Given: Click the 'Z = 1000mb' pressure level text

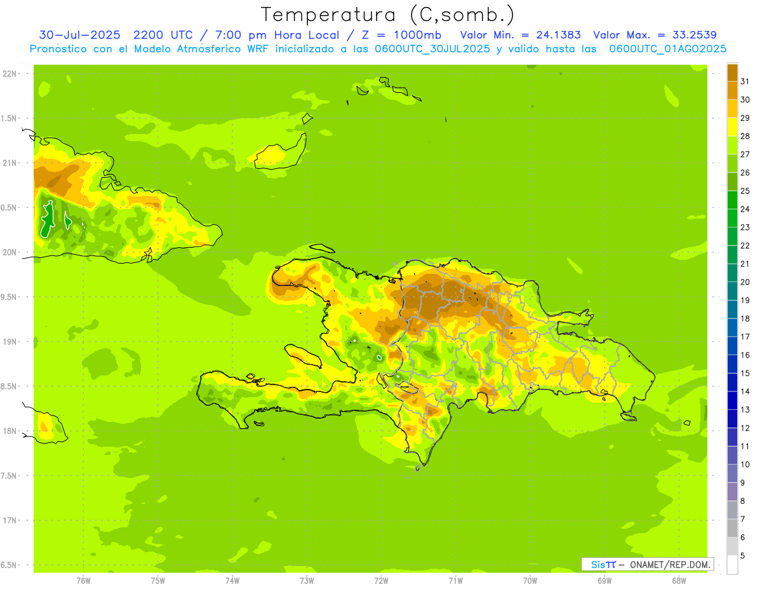Looking at the screenshot, I should coord(401,35).
